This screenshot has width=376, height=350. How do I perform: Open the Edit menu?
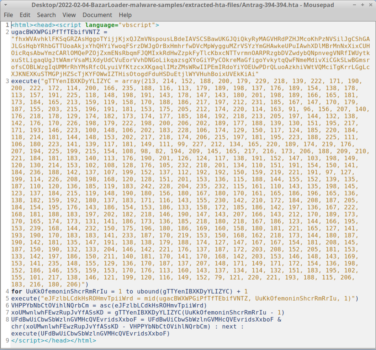coord(25,15)
